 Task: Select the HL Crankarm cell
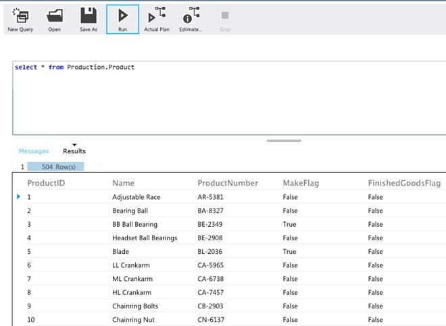(x=132, y=292)
